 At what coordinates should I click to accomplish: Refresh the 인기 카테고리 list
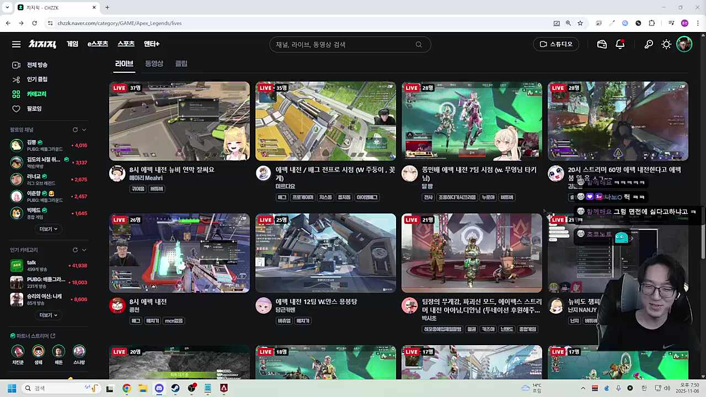pos(75,250)
